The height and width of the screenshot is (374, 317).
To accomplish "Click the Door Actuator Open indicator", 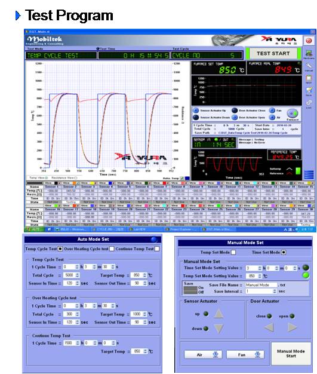I will point(235,117).
